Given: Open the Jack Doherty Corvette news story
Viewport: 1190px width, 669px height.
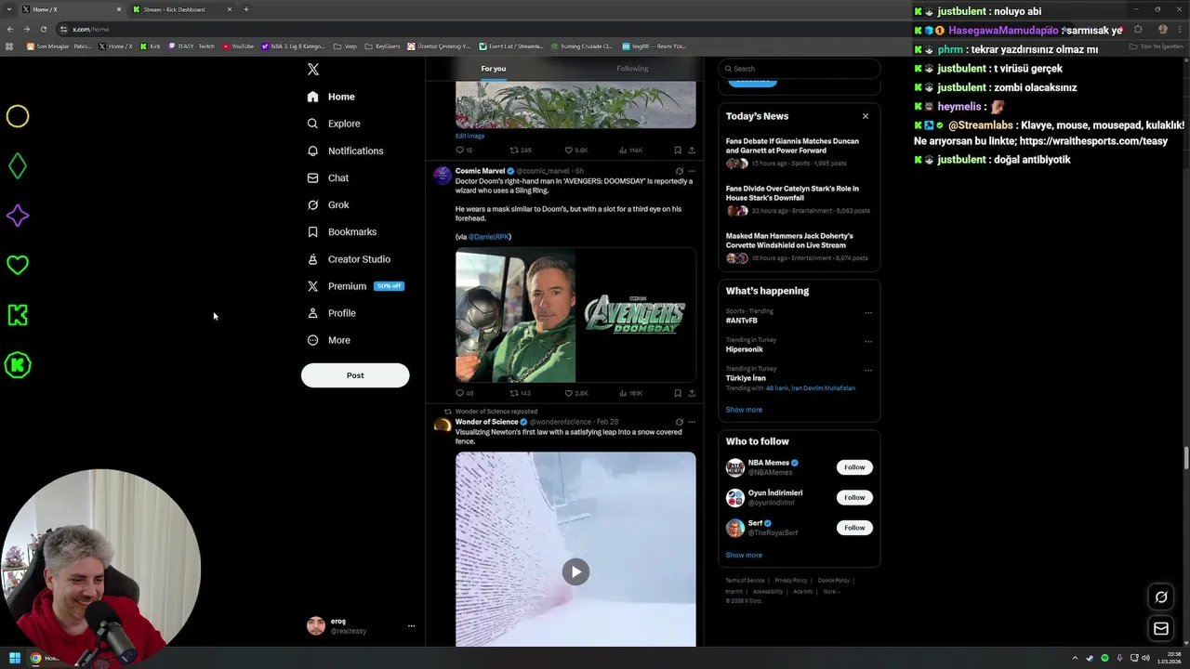Looking at the screenshot, I should click(x=799, y=247).
